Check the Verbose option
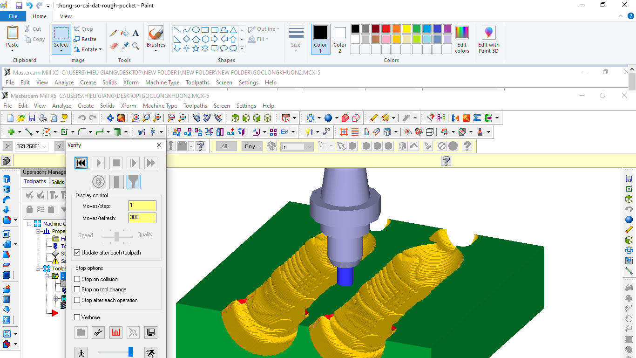636x358 pixels. pos(77,317)
